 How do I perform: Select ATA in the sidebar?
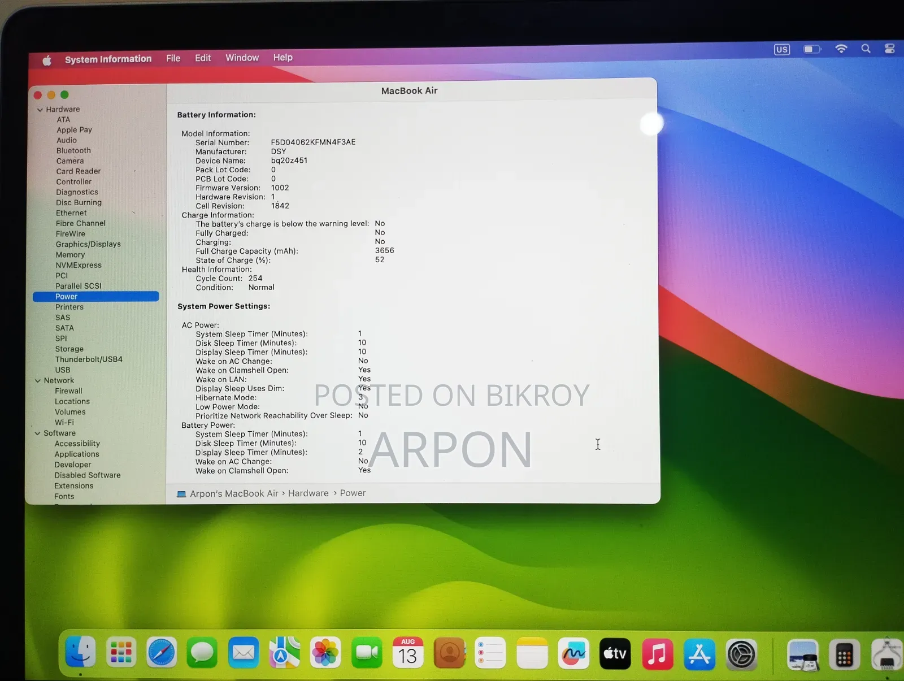click(x=63, y=120)
